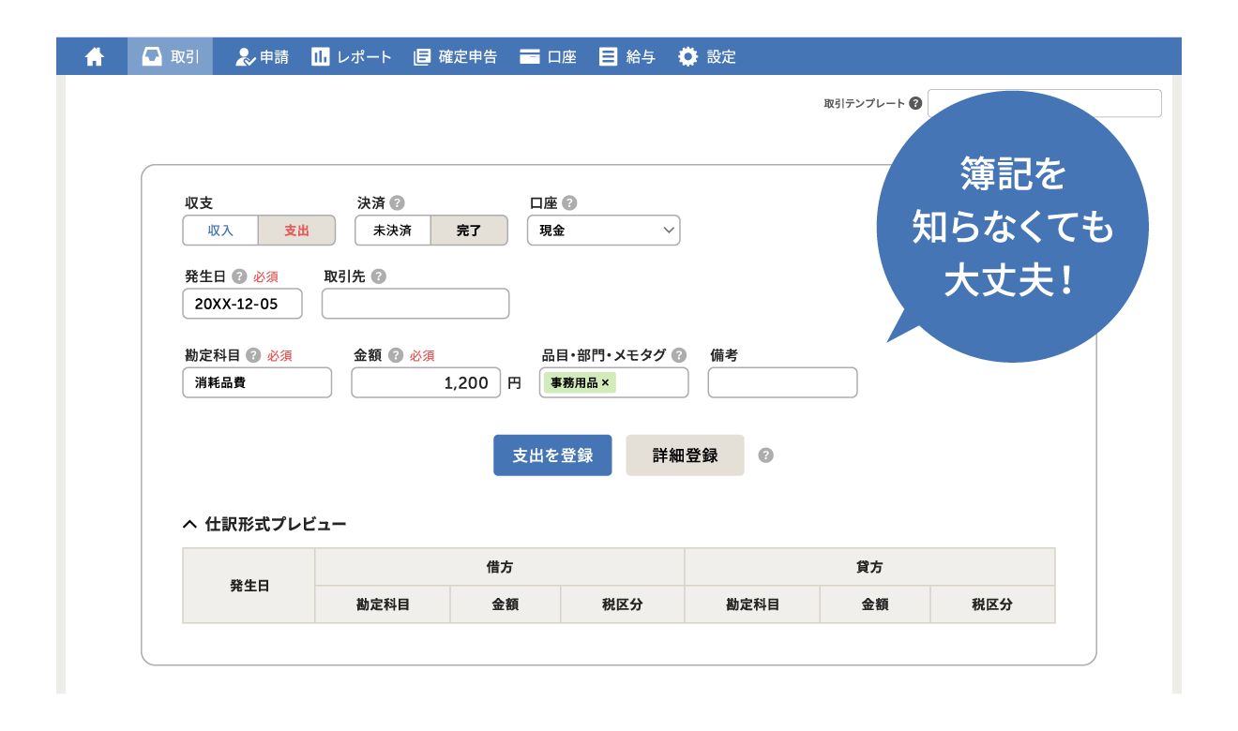Click the 発生日 table header cell
This screenshot has width=1238, height=731.
point(249,586)
